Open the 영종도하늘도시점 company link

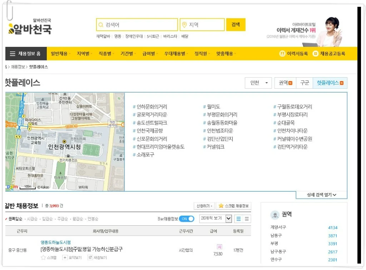coord(55,242)
